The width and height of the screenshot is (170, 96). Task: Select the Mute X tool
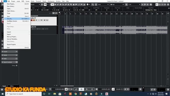tap(69, 5)
